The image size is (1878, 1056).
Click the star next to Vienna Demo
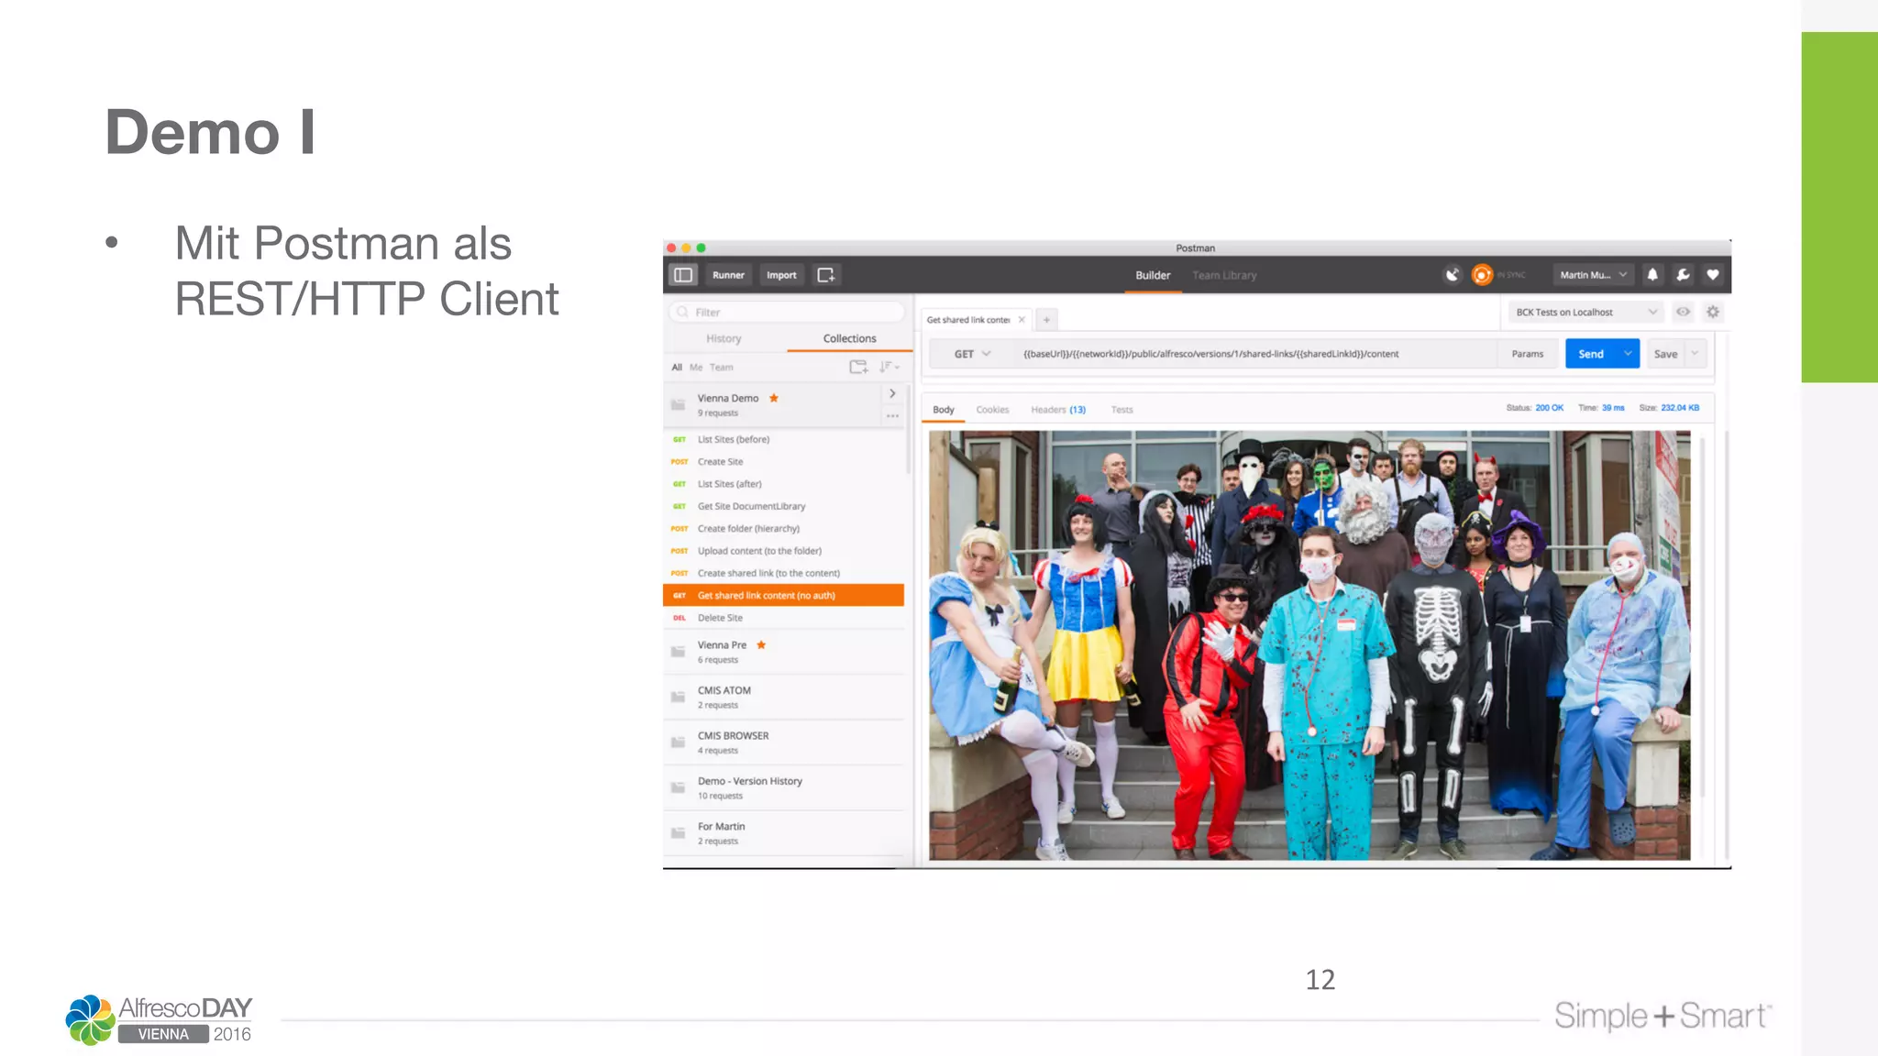774,398
